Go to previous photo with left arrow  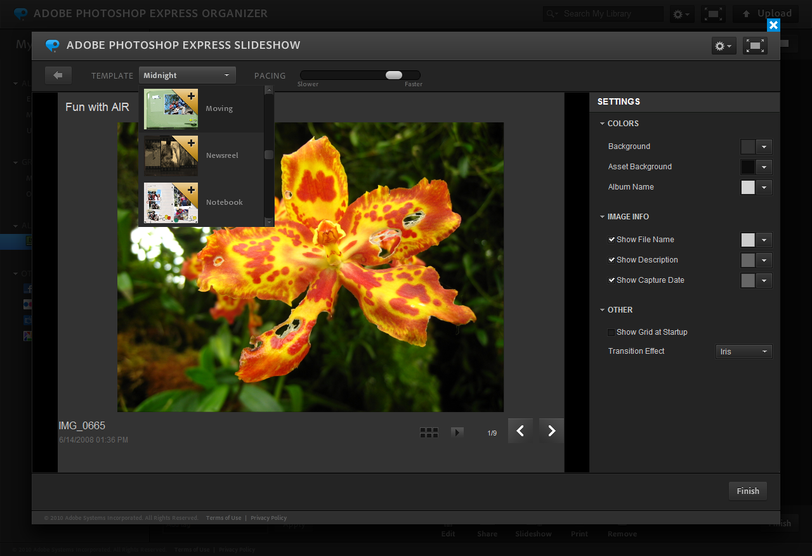coord(520,430)
